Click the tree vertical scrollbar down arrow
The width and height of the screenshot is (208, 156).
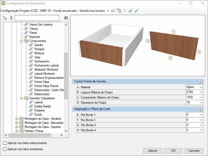(x=66, y=131)
